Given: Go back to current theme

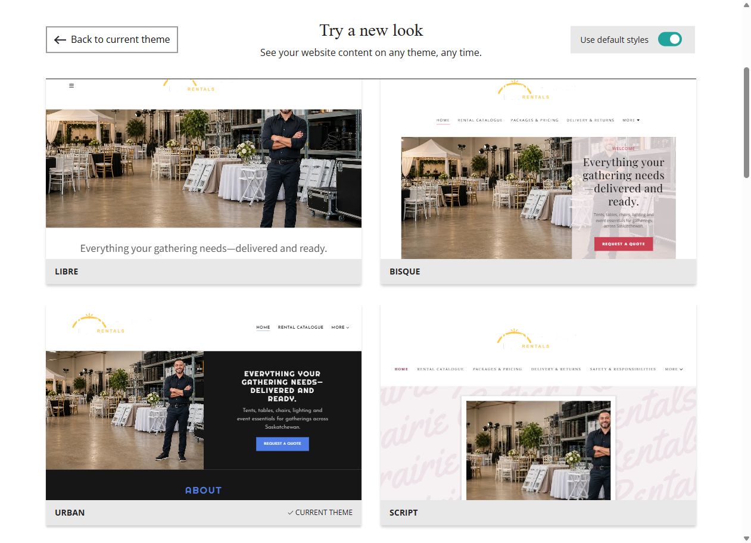Looking at the screenshot, I should (x=112, y=39).
